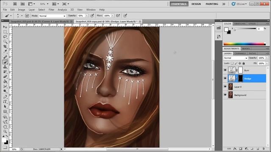Select the Zoom tool
The height and width of the screenshot is (152, 271).
pos(5,132)
